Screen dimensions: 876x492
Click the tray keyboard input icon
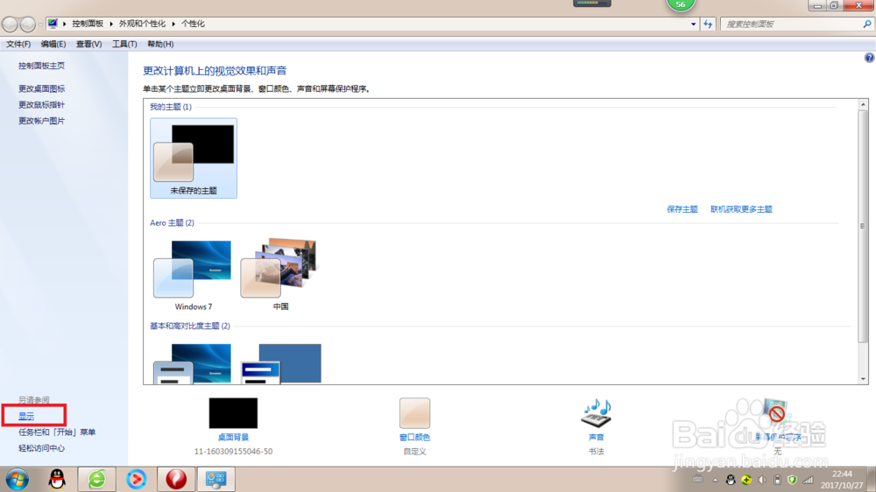click(x=698, y=479)
